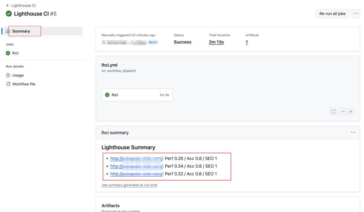Viewport: 364px width, 212px height.
Task: Click the green check icon beside lhci job in sidebar
Action: click(8, 53)
